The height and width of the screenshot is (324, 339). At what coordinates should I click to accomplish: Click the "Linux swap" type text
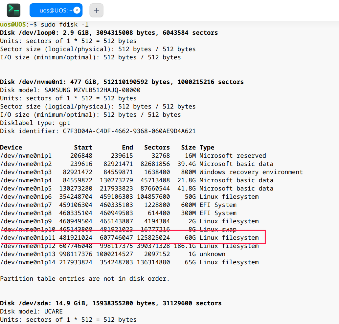point(218,230)
